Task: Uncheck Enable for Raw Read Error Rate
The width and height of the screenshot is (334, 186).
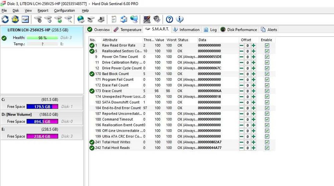Action: click(x=267, y=45)
